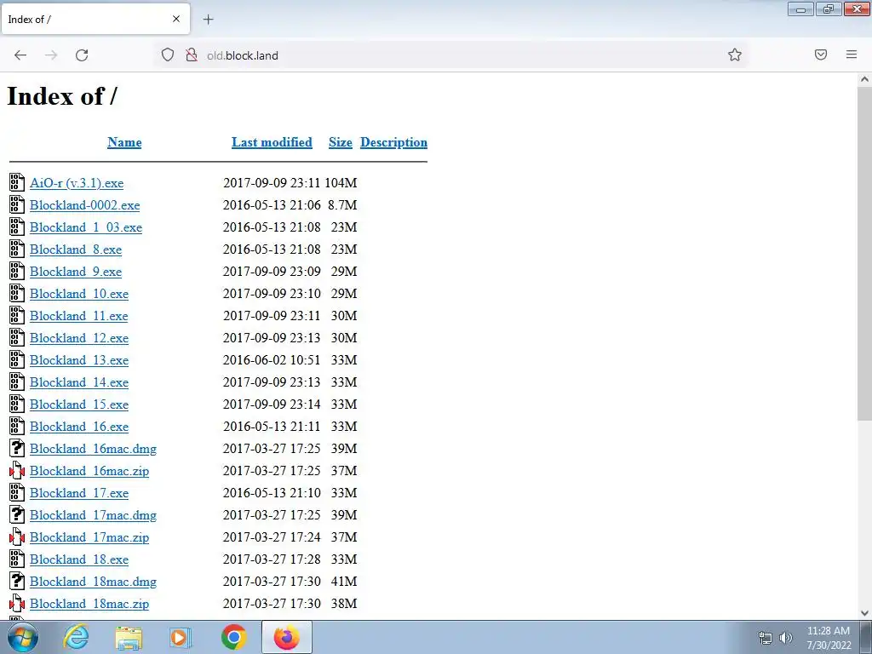Screen dimensions: 872x654
Task: Open Blockland_10.exe link
Action: tap(79, 294)
